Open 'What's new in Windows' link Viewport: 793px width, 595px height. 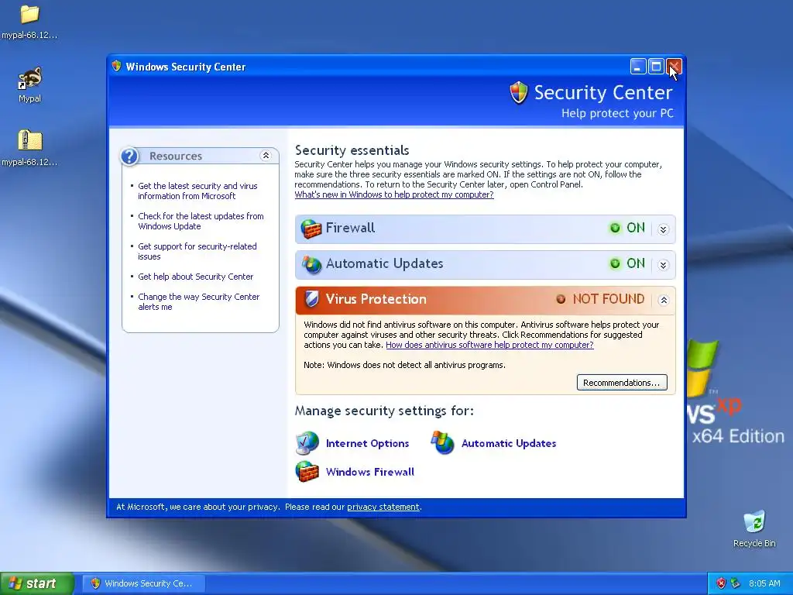pyautogui.click(x=394, y=194)
